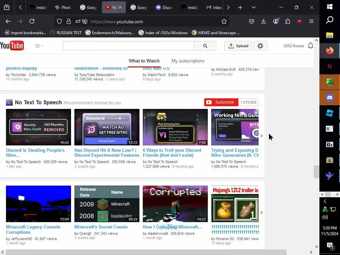Run search with magnifier button
The width and height of the screenshot is (340, 255).
point(205,46)
